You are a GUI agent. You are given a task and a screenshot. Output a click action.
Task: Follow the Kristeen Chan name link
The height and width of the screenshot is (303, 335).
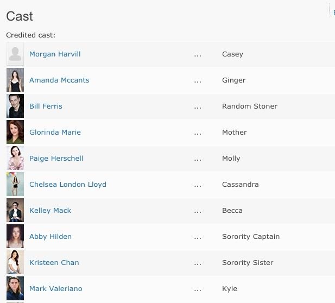coord(54,263)
